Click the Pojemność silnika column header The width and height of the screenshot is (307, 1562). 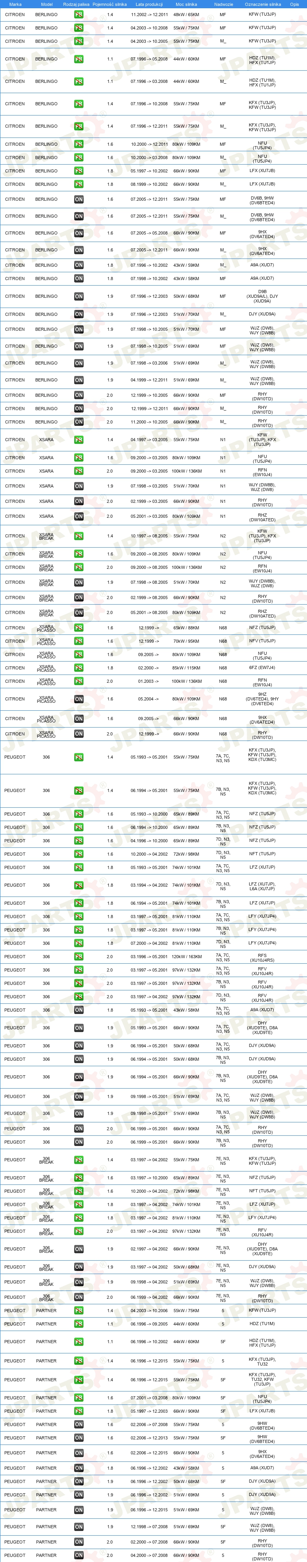(110, 4)
